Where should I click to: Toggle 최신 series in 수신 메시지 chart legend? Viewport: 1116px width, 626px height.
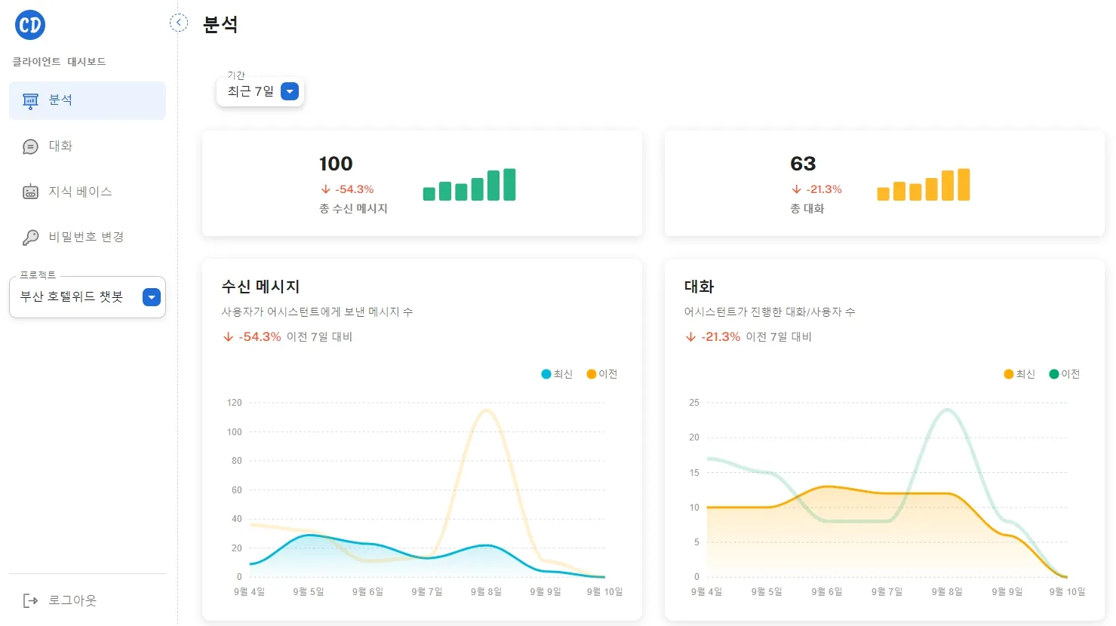pyautogui.click(x=557, y=374)
